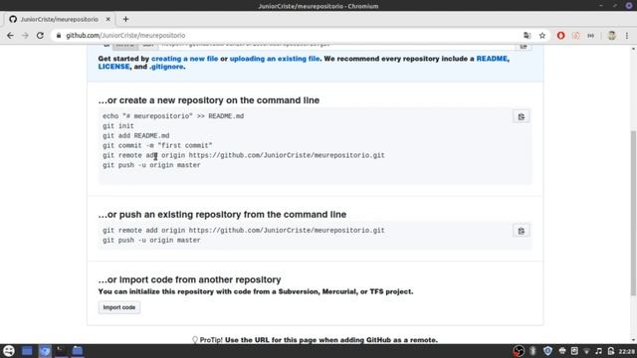Image resolution: width=637 pixels, height=358 pixels.
Task: View site info via the padlock icon
Action: [59, 36]
